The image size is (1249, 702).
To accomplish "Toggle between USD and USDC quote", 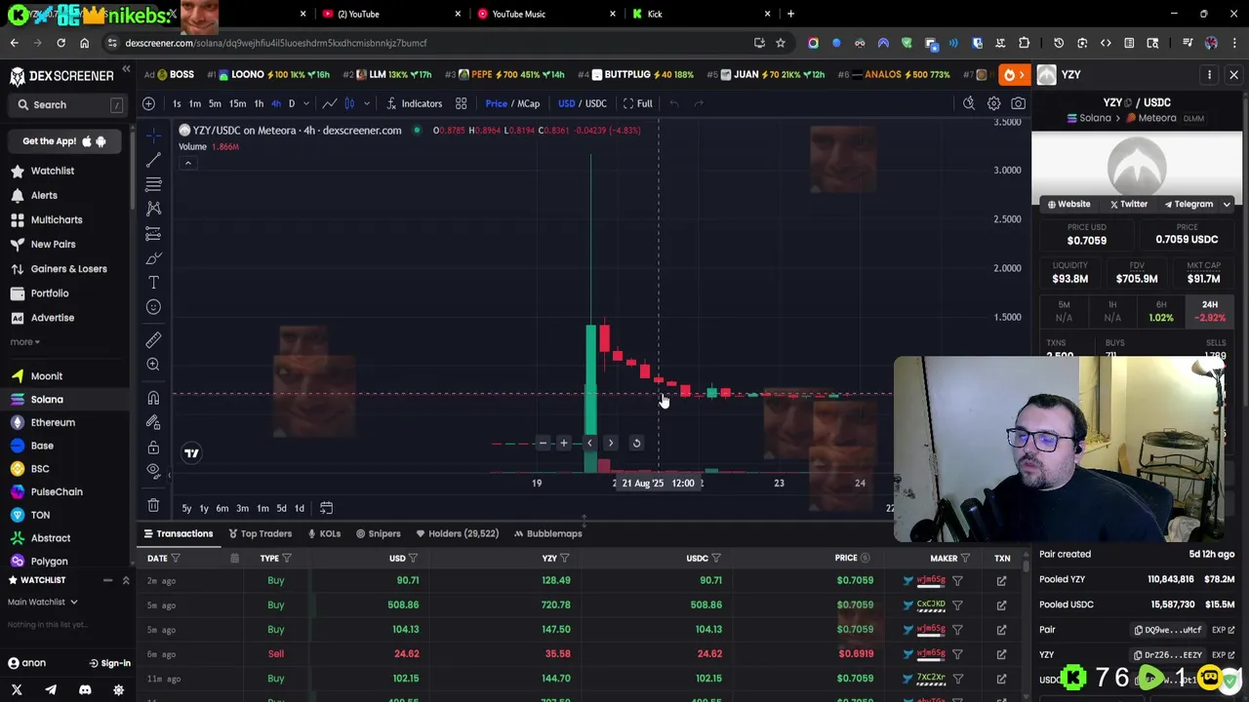I will 582,103.
